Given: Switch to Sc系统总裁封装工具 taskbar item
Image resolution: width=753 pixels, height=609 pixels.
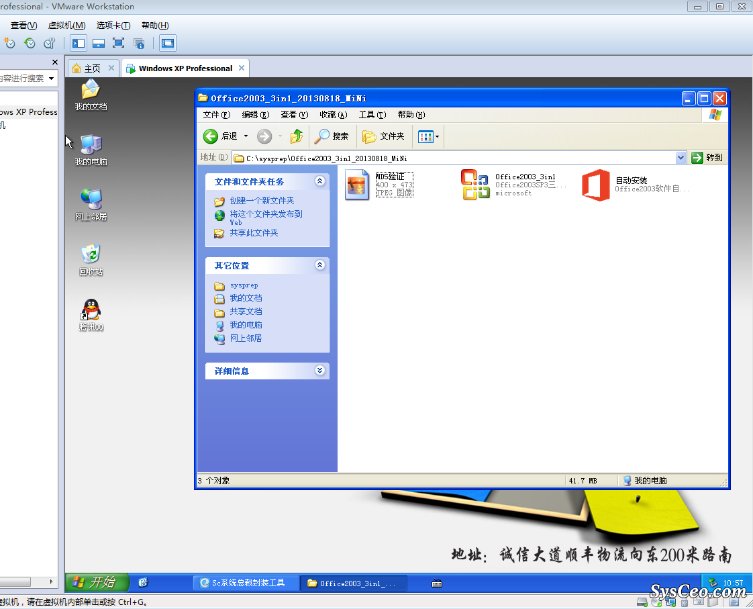Looking at the screenshot, I should point(246,583).
